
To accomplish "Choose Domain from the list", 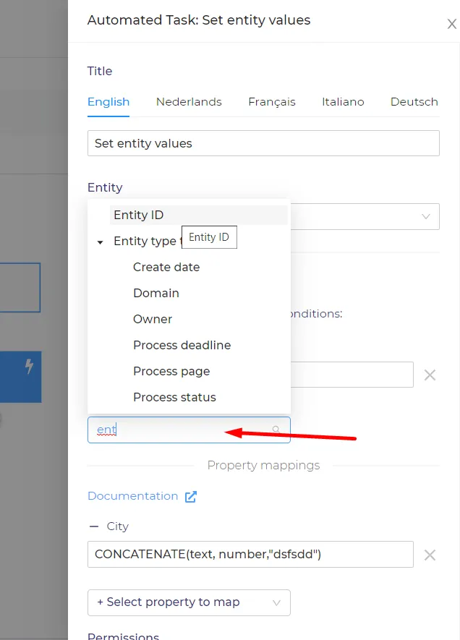I will tap(156, 293).
